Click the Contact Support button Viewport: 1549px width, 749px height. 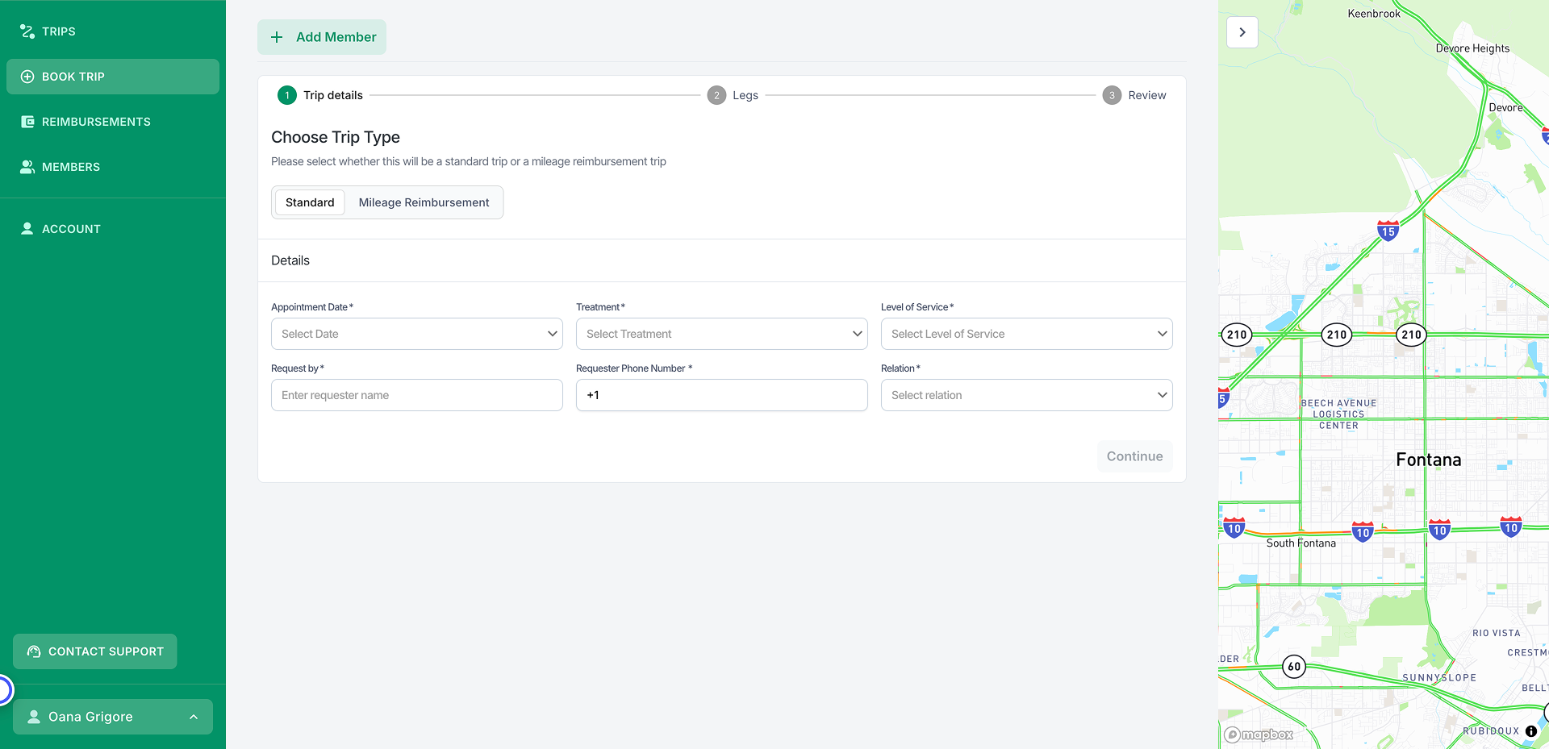95,651
